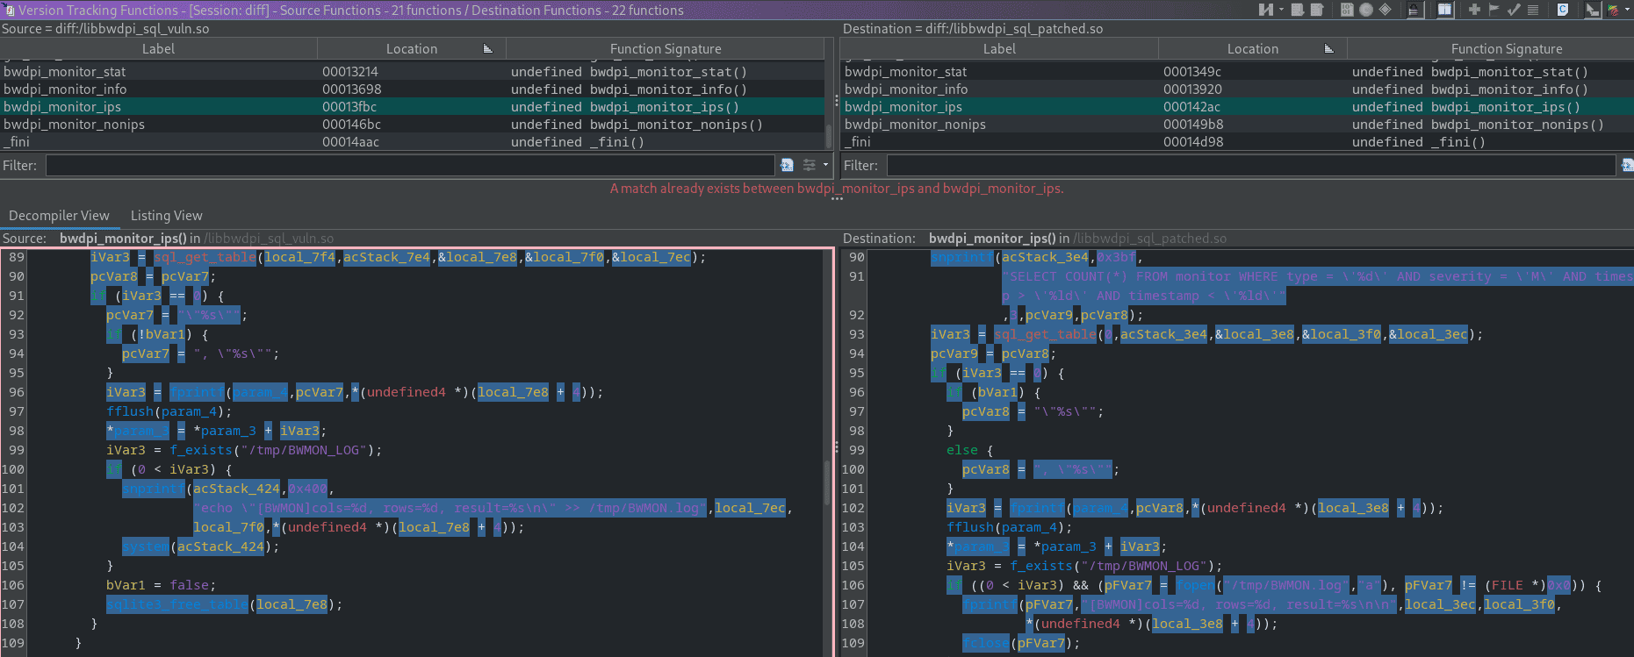Select the destination row bwdpi_monitor_stat
The width and height of the screenshot is (1634, 657).
(1237, 72)
